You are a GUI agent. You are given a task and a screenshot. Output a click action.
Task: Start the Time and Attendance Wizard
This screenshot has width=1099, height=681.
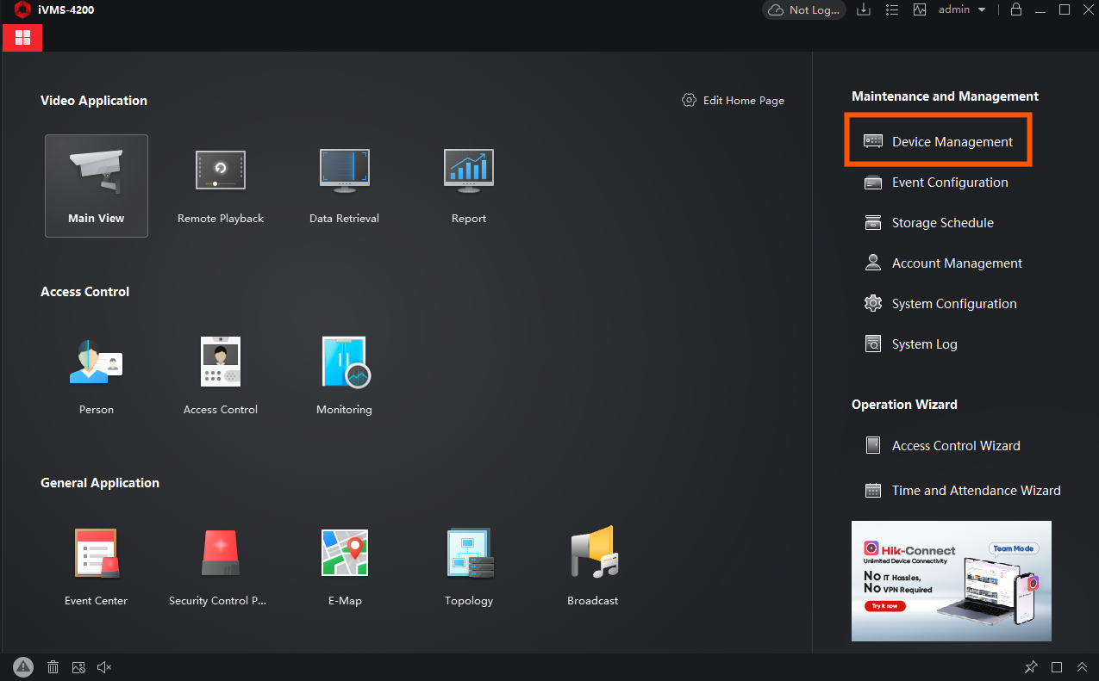(963, 491)
